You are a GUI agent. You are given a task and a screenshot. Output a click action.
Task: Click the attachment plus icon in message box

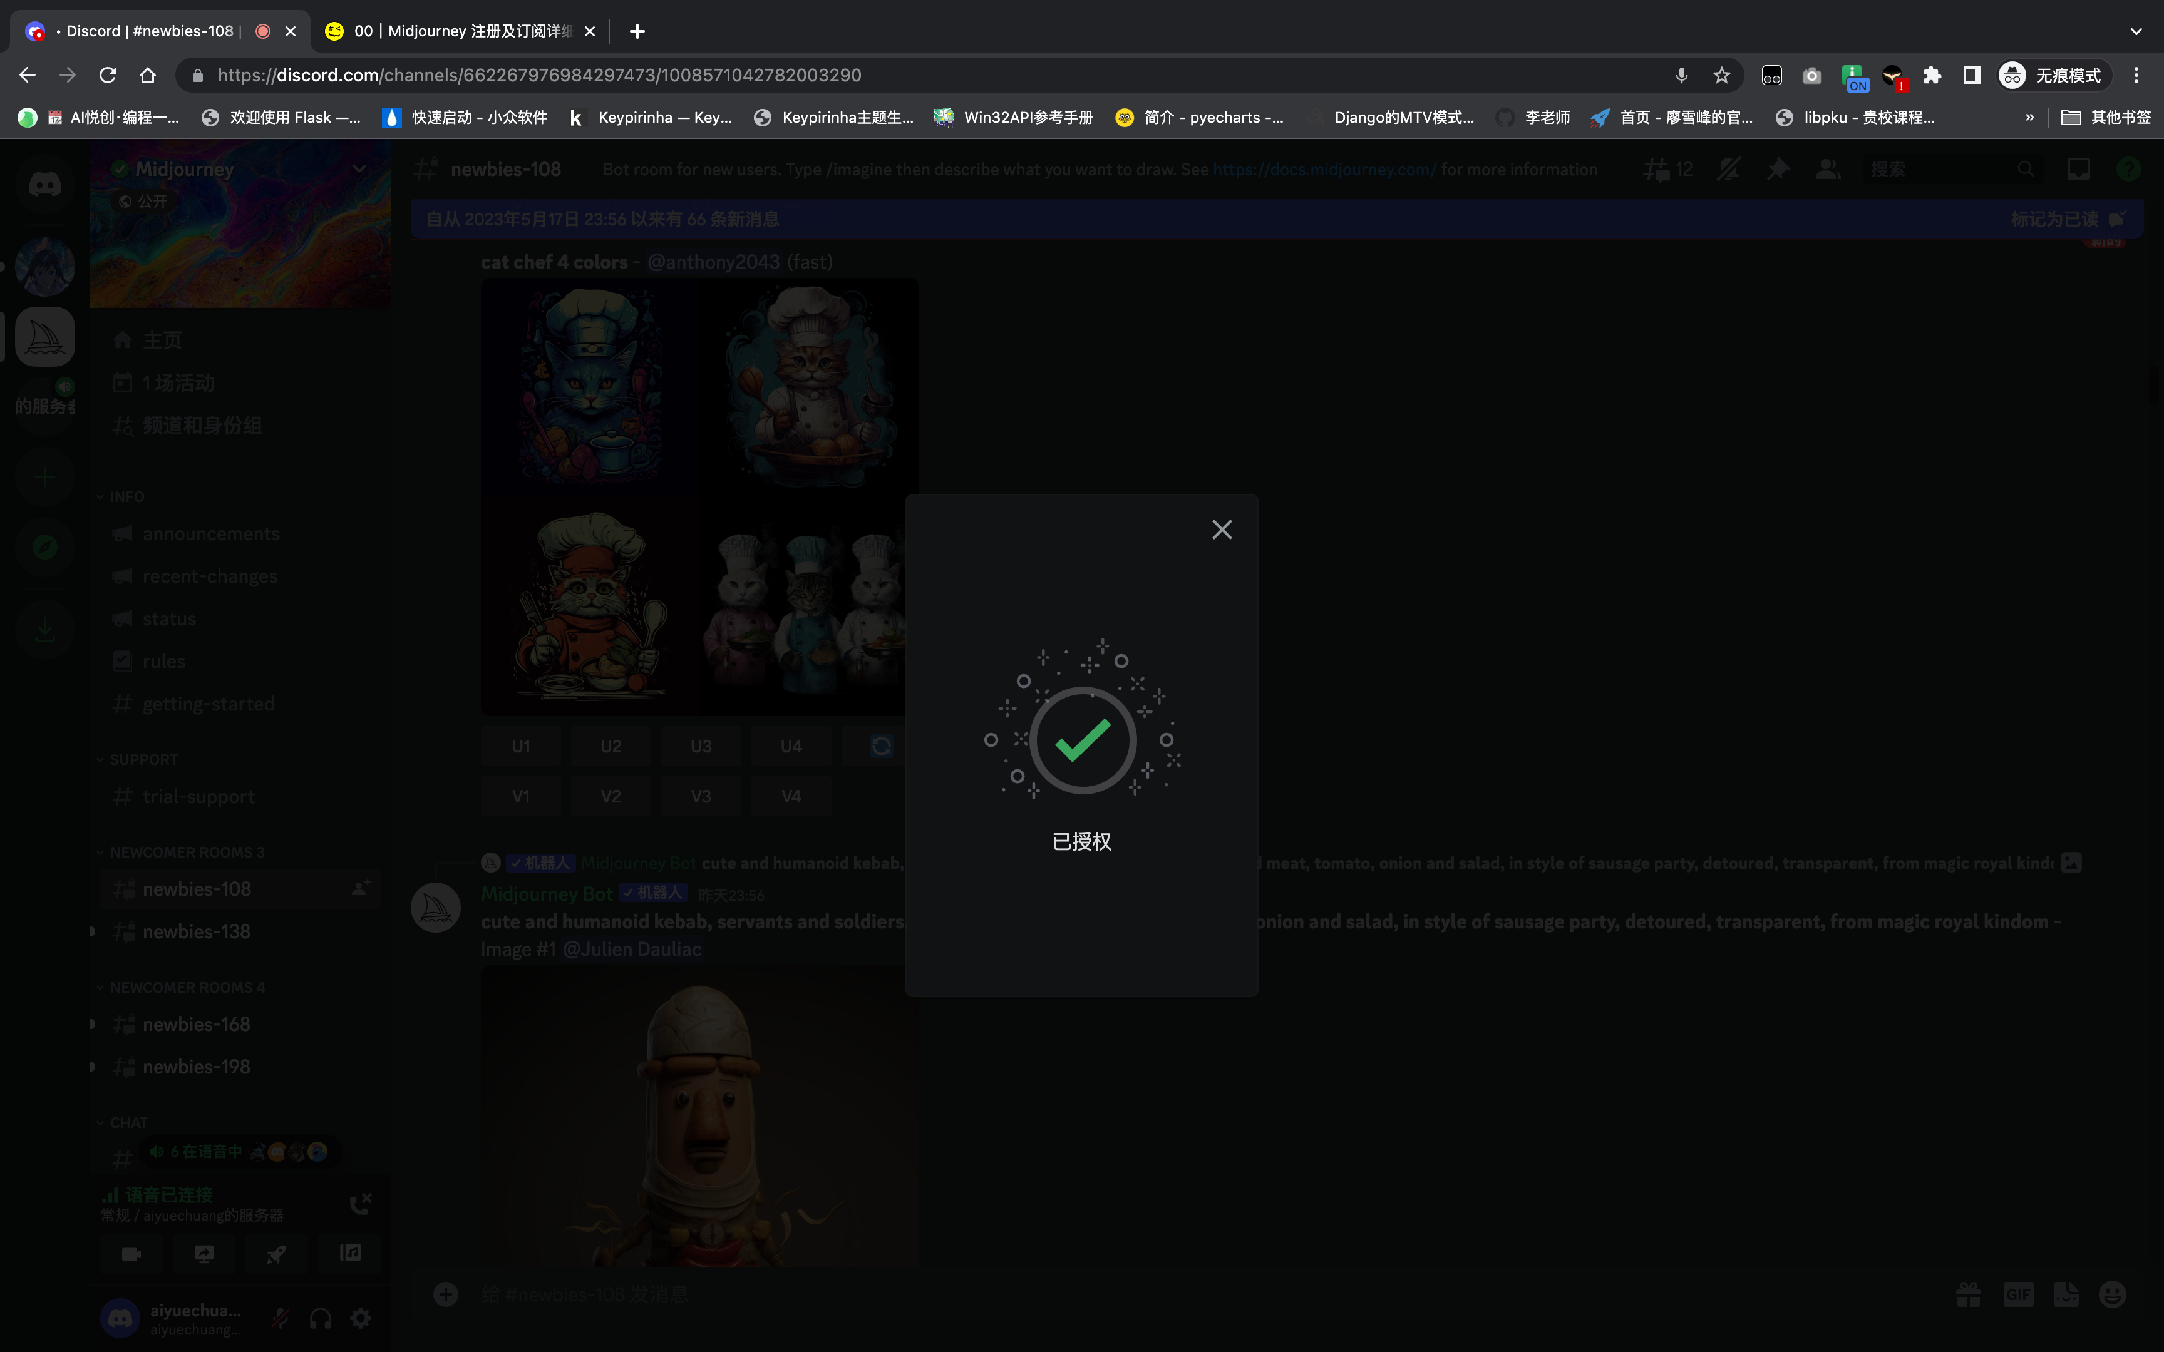pos(445,1294)
